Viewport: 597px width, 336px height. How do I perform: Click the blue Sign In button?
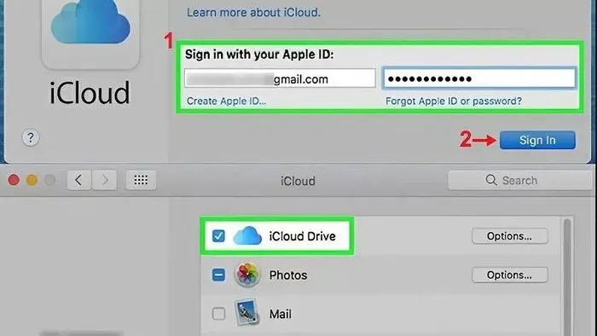click(537, 140)
